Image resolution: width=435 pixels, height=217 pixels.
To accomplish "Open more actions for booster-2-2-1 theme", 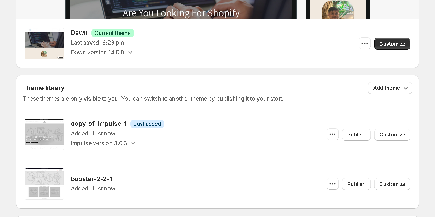I will coord(332,184).
